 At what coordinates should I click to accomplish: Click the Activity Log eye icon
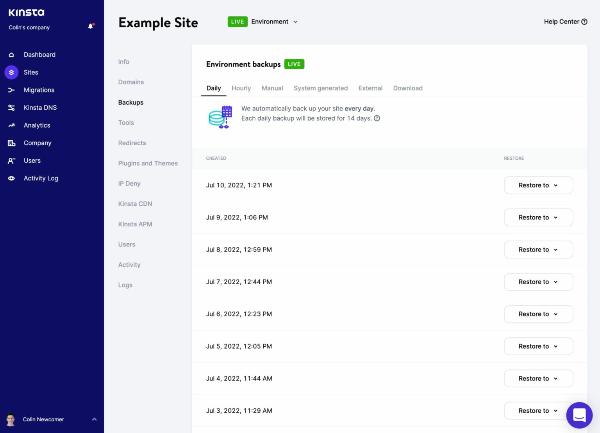pos(11,178)
